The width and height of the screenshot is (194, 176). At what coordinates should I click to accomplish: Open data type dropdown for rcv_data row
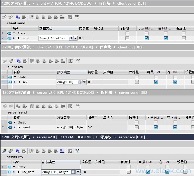(78, 172)
